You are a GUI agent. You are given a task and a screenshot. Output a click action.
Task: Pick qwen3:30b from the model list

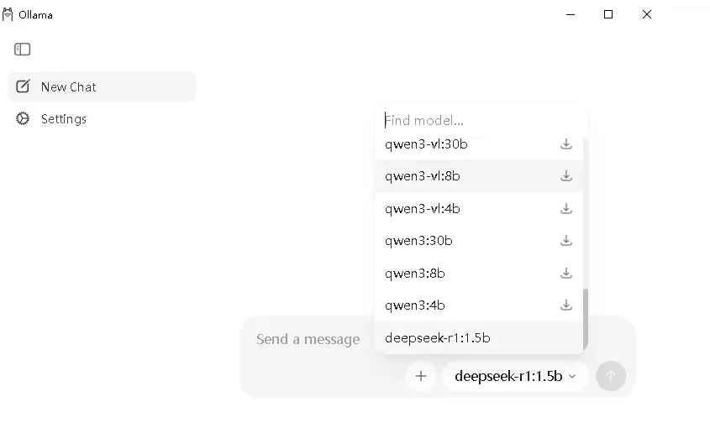point(418,241)
